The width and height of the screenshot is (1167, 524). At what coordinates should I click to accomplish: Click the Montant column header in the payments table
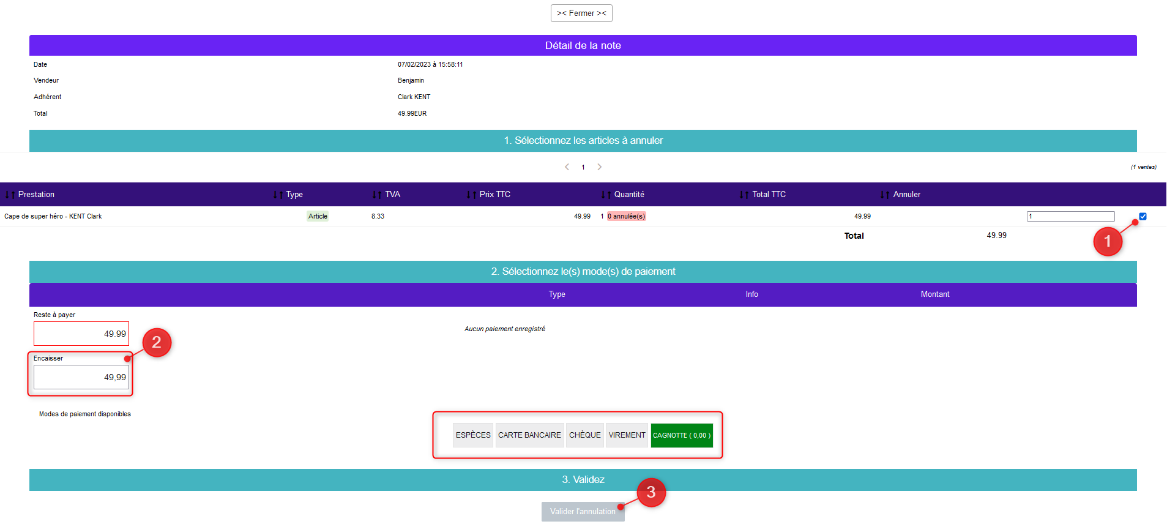[935, 294]
